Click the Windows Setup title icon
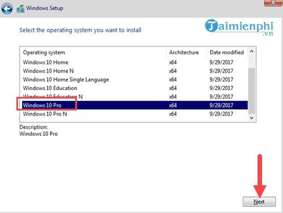Screen dimensions: 283x213 click(x=20, y=8)
